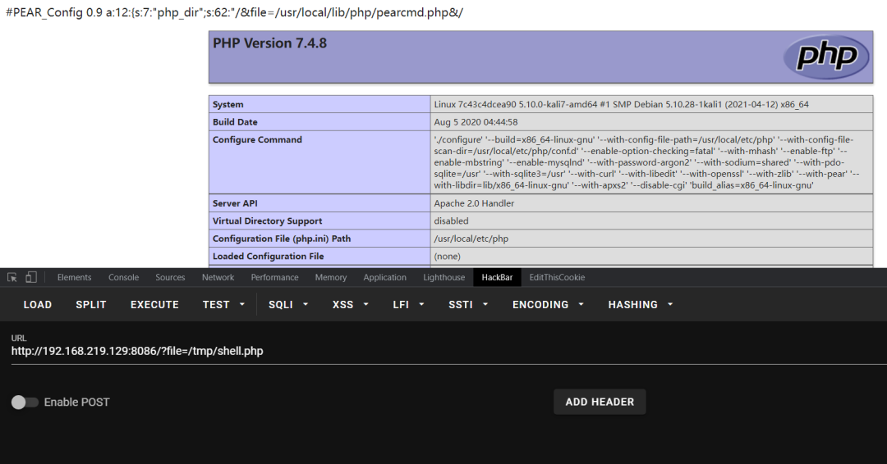
Task: Click the Configure Command label
Action: [257, 139]
